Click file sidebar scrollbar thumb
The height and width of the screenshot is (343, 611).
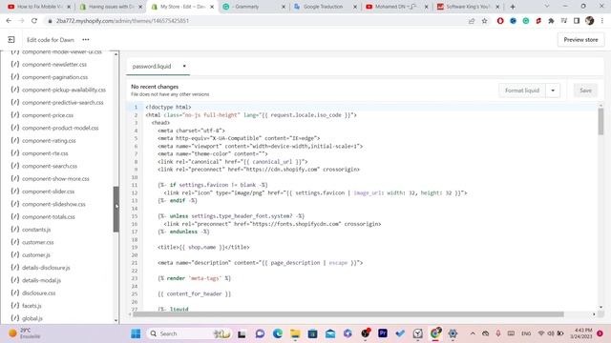116,210
